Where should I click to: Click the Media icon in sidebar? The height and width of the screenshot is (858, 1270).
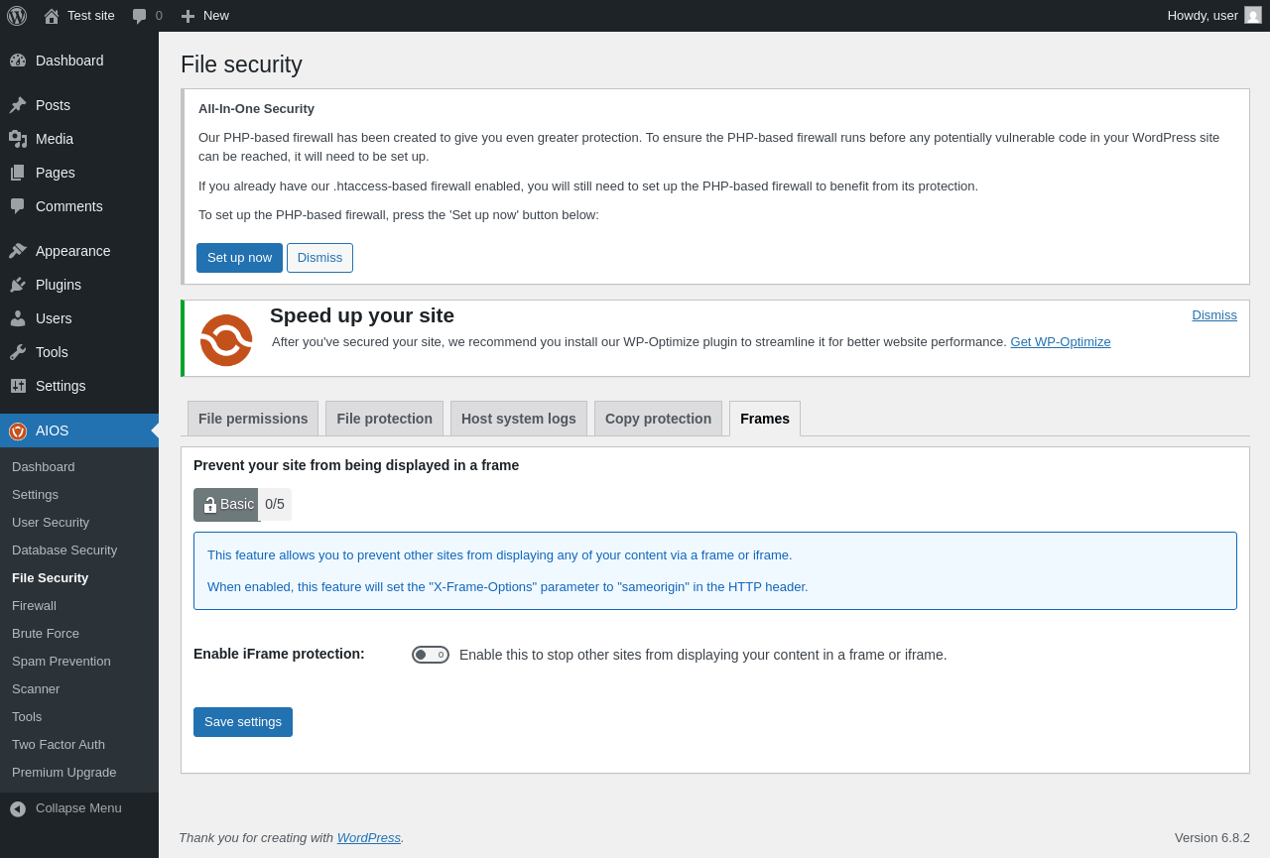(x=18, y=139)
